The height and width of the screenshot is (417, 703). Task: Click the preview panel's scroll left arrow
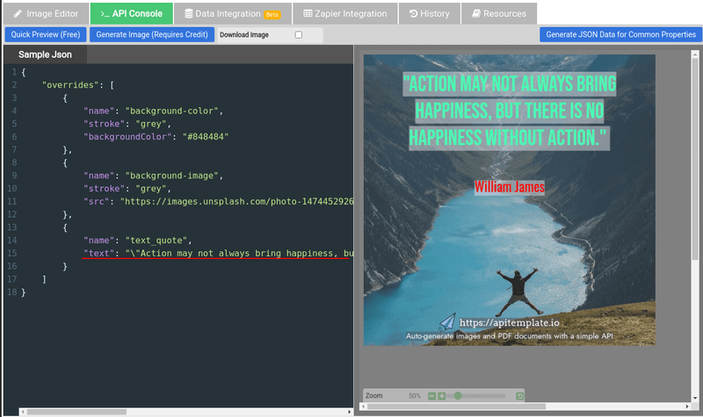point(364,406)
